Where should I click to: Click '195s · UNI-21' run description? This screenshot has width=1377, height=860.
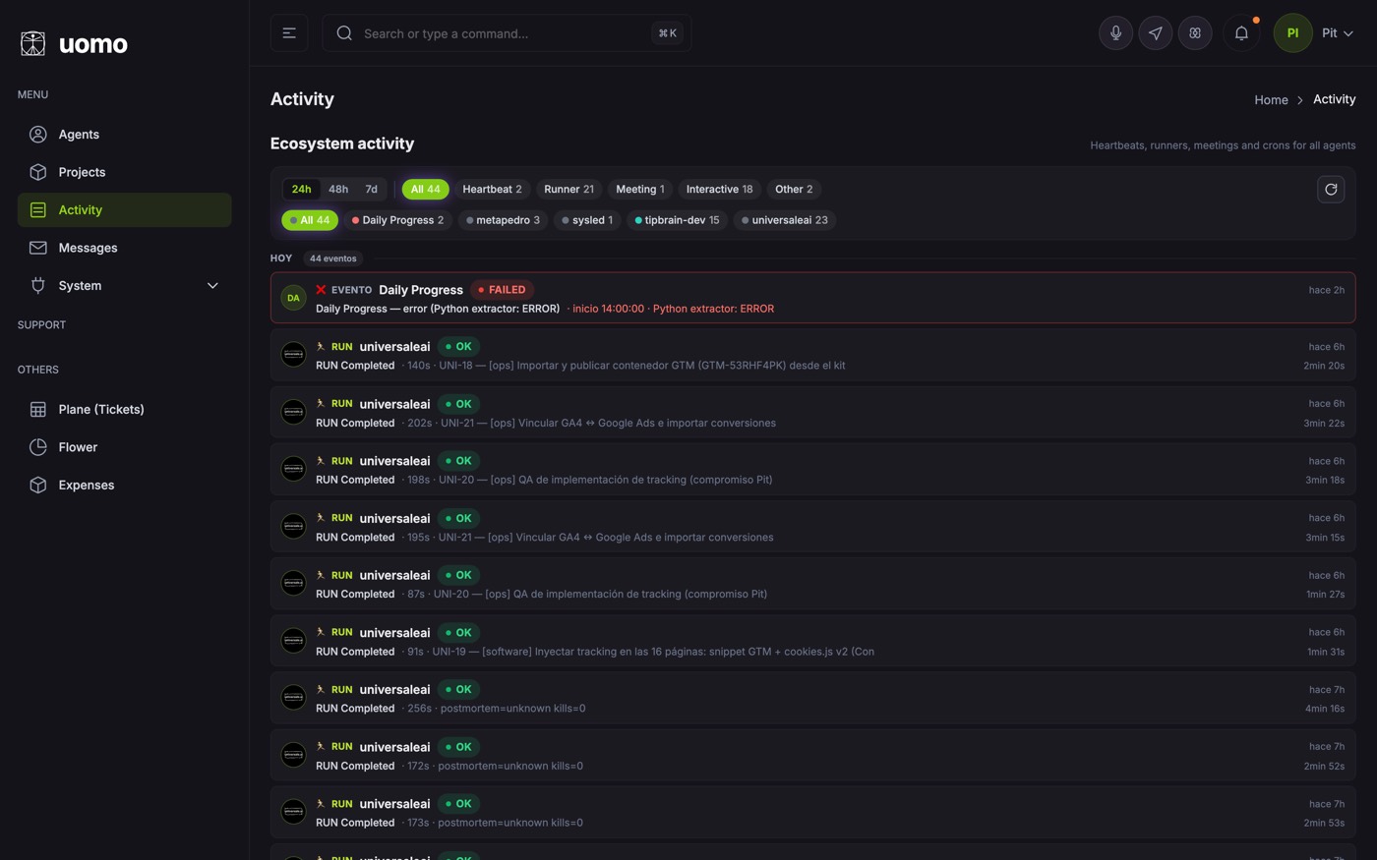(590, 538)
